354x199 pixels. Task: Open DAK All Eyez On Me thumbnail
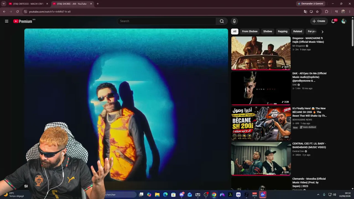(261, 88)
